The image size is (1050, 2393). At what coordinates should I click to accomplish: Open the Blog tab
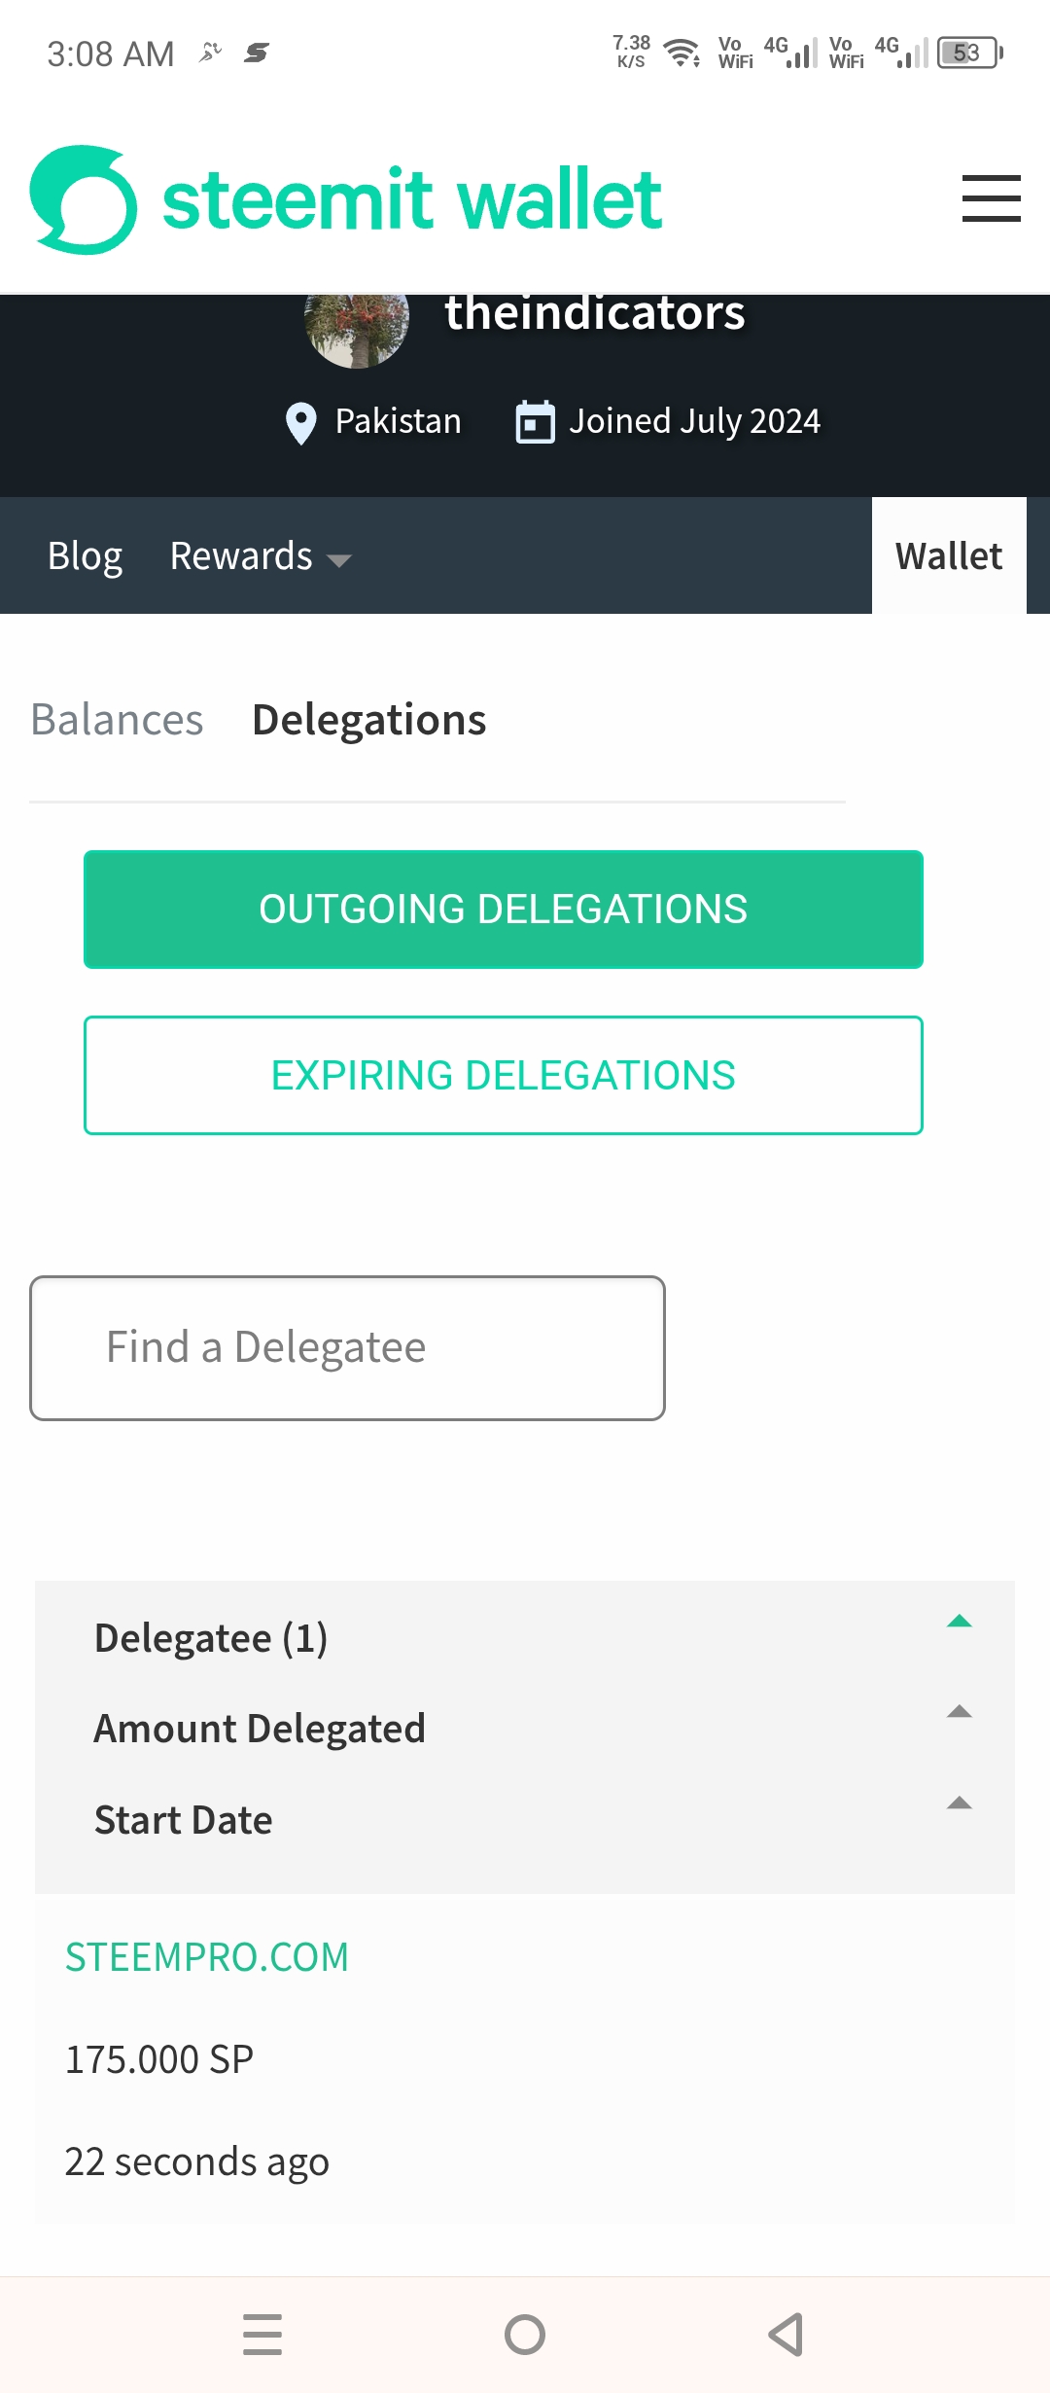tap(85, 556)
